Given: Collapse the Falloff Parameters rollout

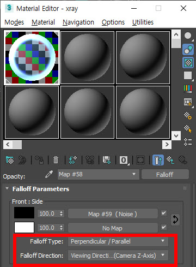Looking at the screenshot, I should point(7,188).
